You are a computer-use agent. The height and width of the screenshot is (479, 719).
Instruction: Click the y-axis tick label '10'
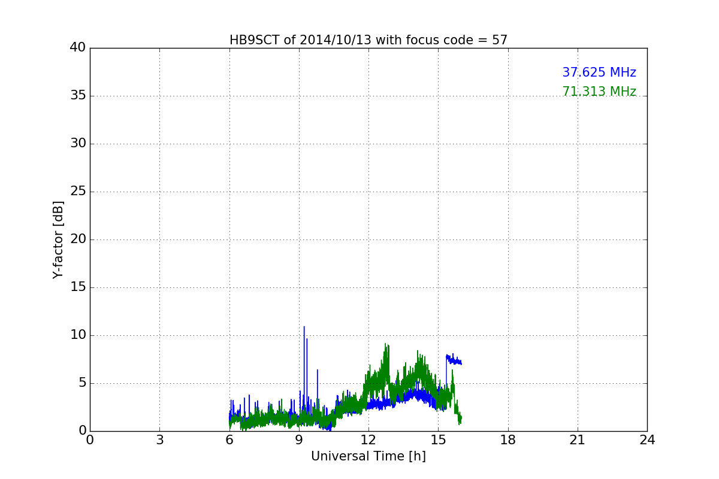click(x=78, y=335)
